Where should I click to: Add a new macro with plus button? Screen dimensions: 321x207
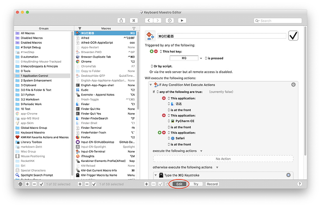pyautogui.click(x=80, y=184)
